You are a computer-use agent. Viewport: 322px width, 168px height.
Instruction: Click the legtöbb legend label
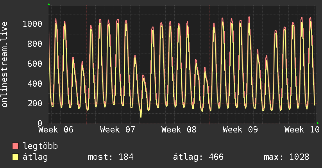[40, 146]
